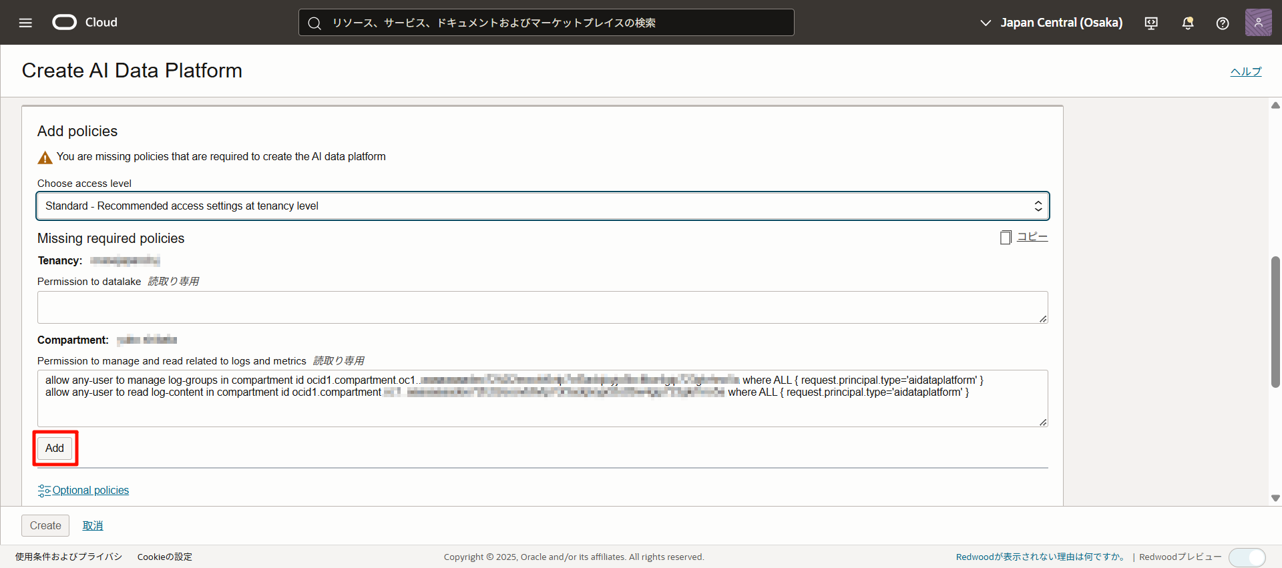Click the vertical scrollbar thumb
The height and width of the screenshot is (568, 1282).
click(x=1275, y=322)
